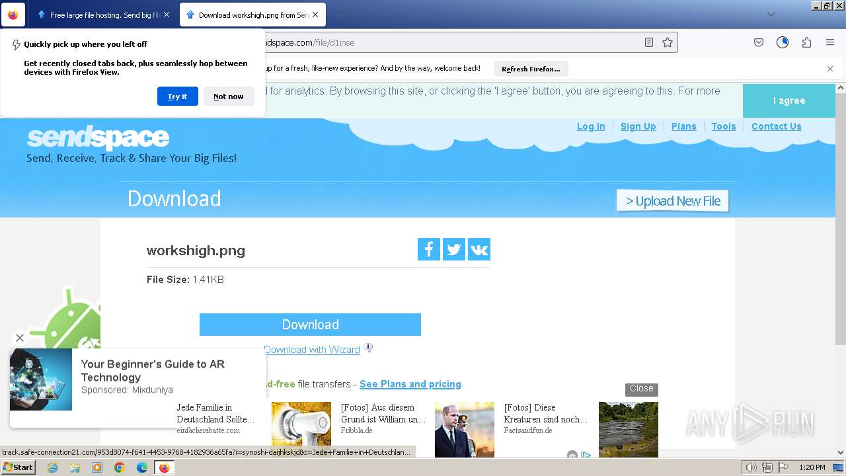Open the Extensions puzzle icon
Image resolution: width=846 pixels, height=476 pixels.
point(806,42)
